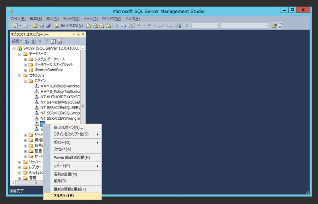Collapse the セキュリティ folder

tap(19, 76)
